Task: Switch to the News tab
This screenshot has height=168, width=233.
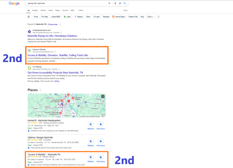Action: [50, 10]
